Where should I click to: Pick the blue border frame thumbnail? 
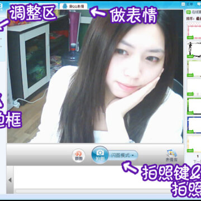[194, 125]
